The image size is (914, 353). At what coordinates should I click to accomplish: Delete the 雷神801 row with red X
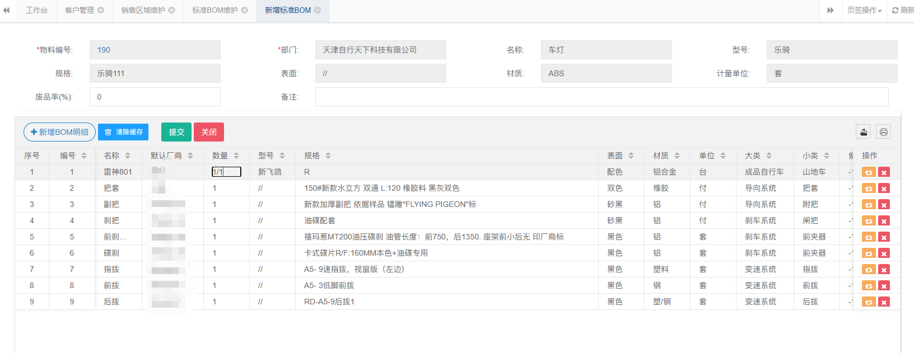point(884,172)
